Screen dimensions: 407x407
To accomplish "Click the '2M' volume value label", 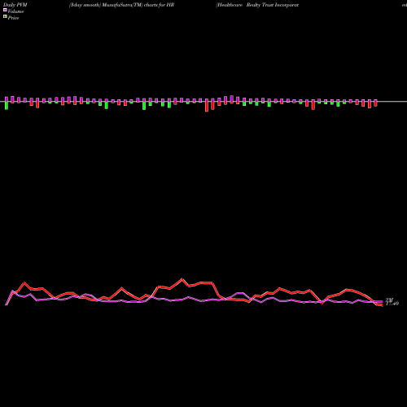I will 389,300.
